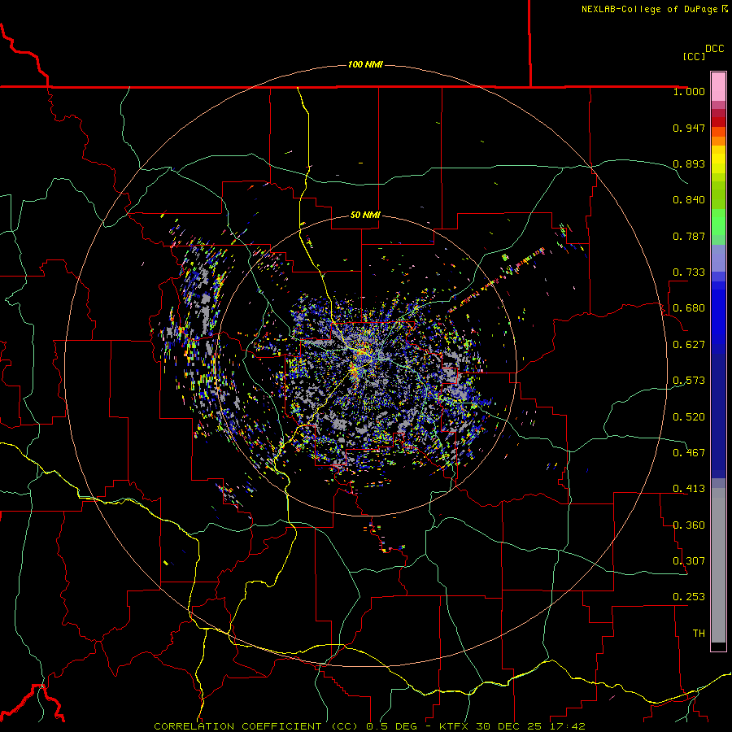Click the 0.733 legend value

(689, 272)
